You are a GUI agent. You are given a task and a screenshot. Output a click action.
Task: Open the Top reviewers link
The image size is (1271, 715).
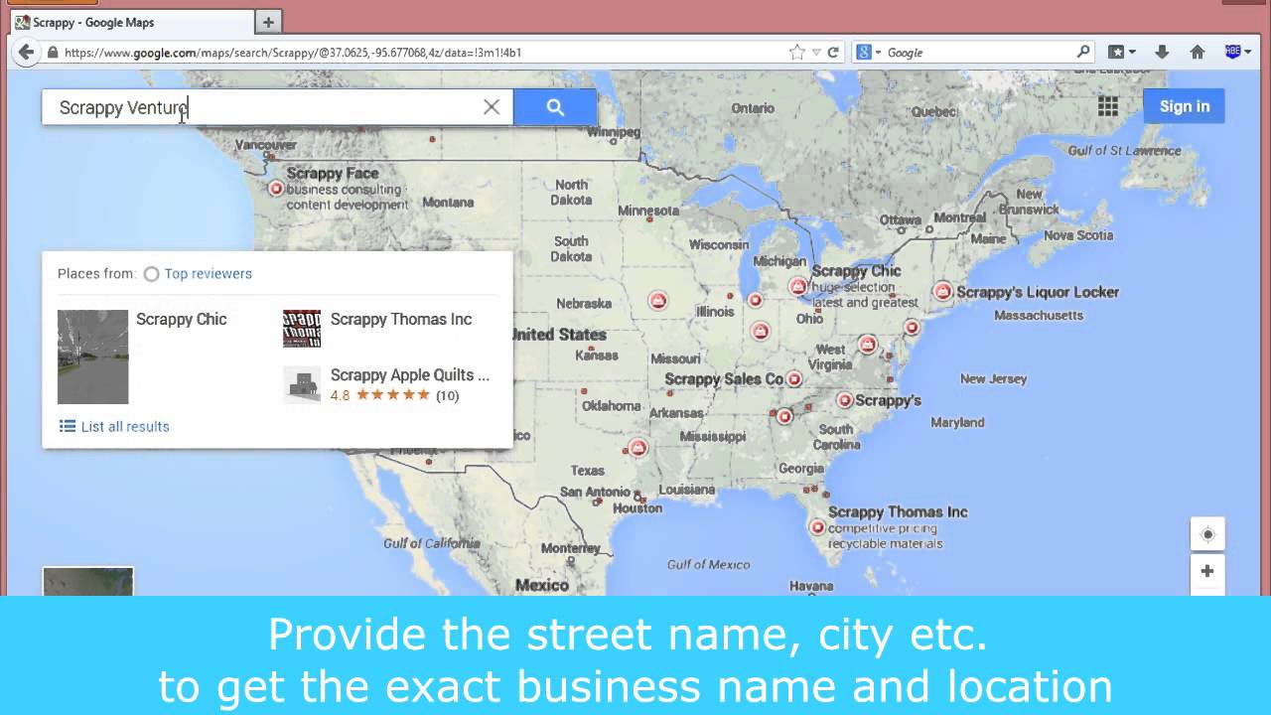click(x=209, y=274)
